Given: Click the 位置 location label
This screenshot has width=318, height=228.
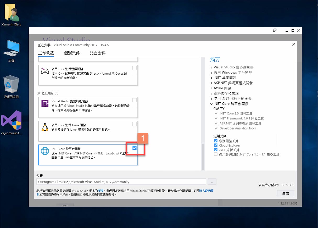Looking at the screenshot, I should pyautogui.click(x=40, y=176).
